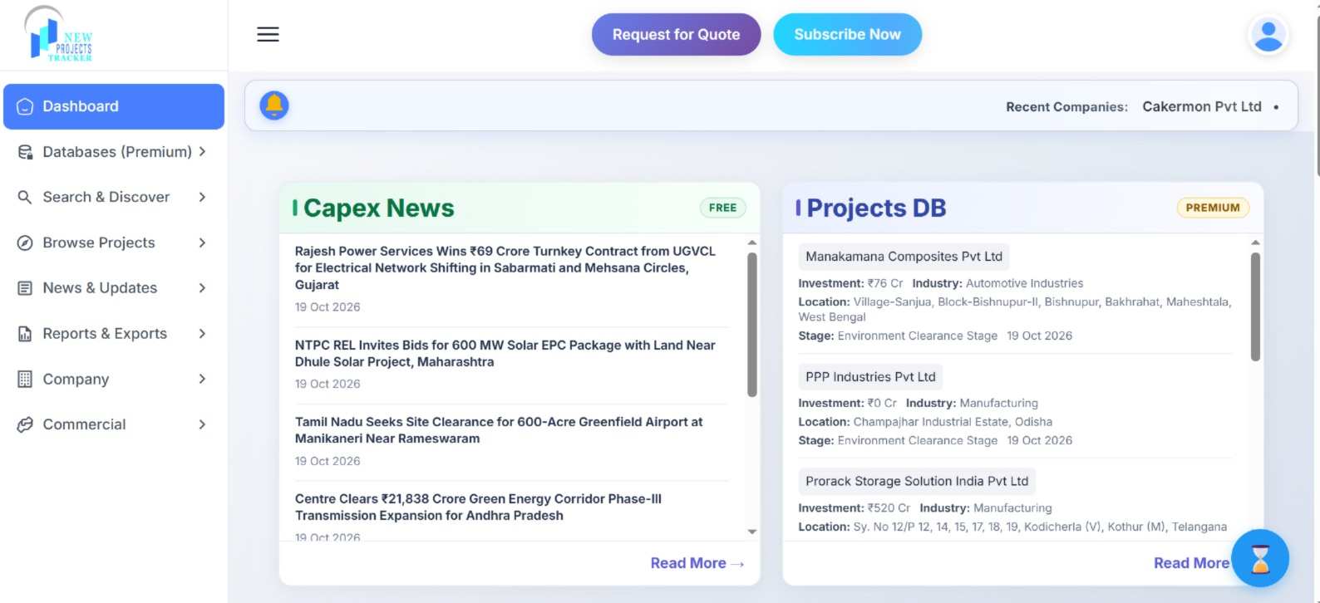1320x603 pixels.
Task: Open NTPC REL Invites Bids headline
Action: 505,353
